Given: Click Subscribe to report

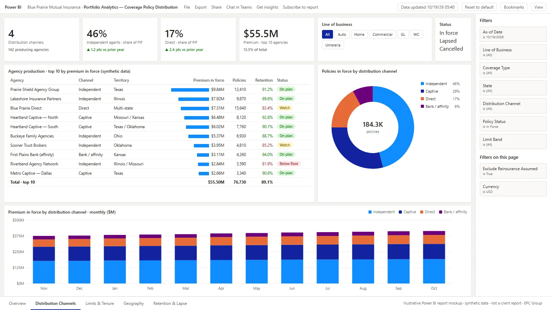Looking at the screenshot, I should (300, 7).
